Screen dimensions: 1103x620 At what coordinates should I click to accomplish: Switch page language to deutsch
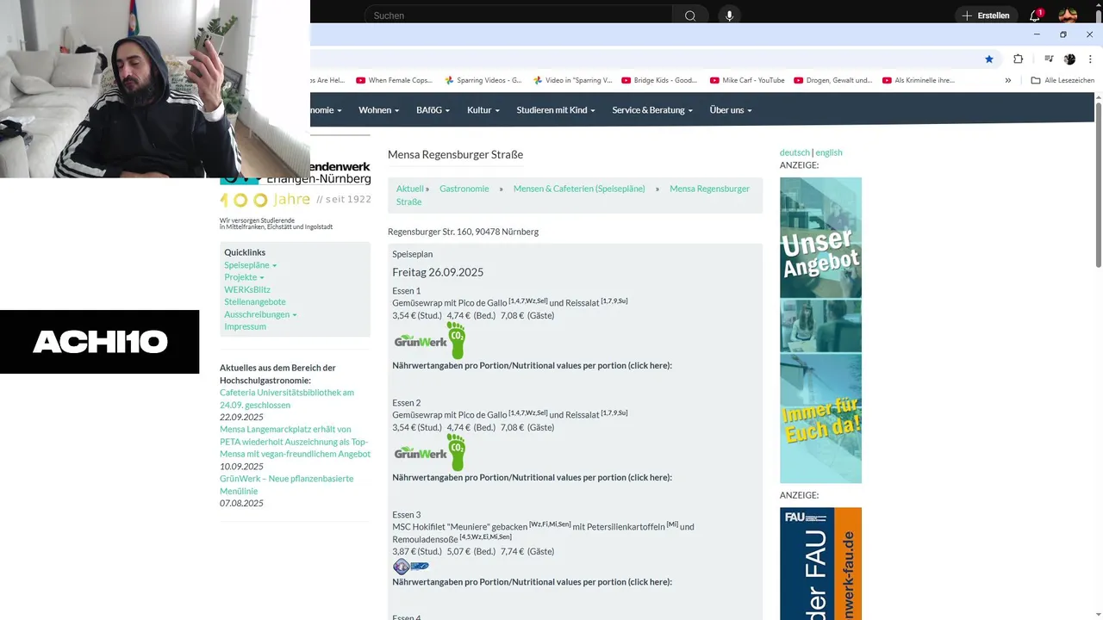[795, 152]
